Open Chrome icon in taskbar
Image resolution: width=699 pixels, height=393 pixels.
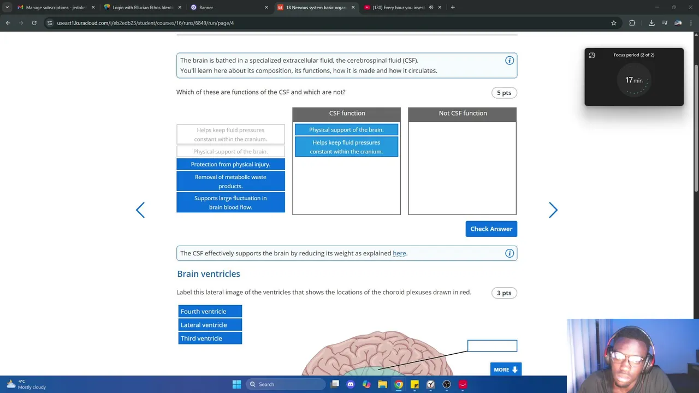pyautogui.click(x=399, y=384)
